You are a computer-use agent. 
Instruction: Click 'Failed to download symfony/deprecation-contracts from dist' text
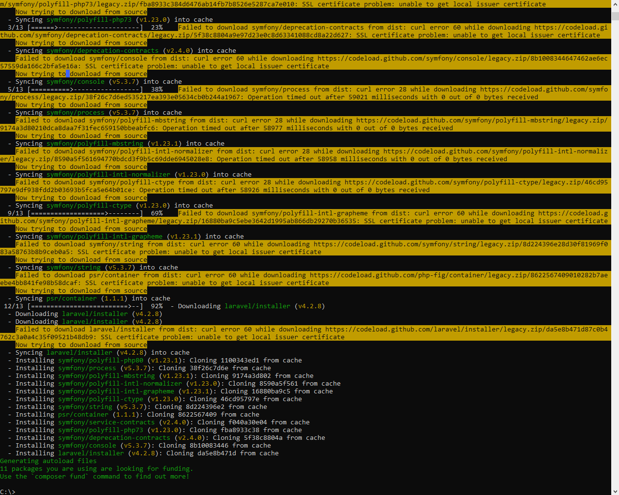pos(292,28)
